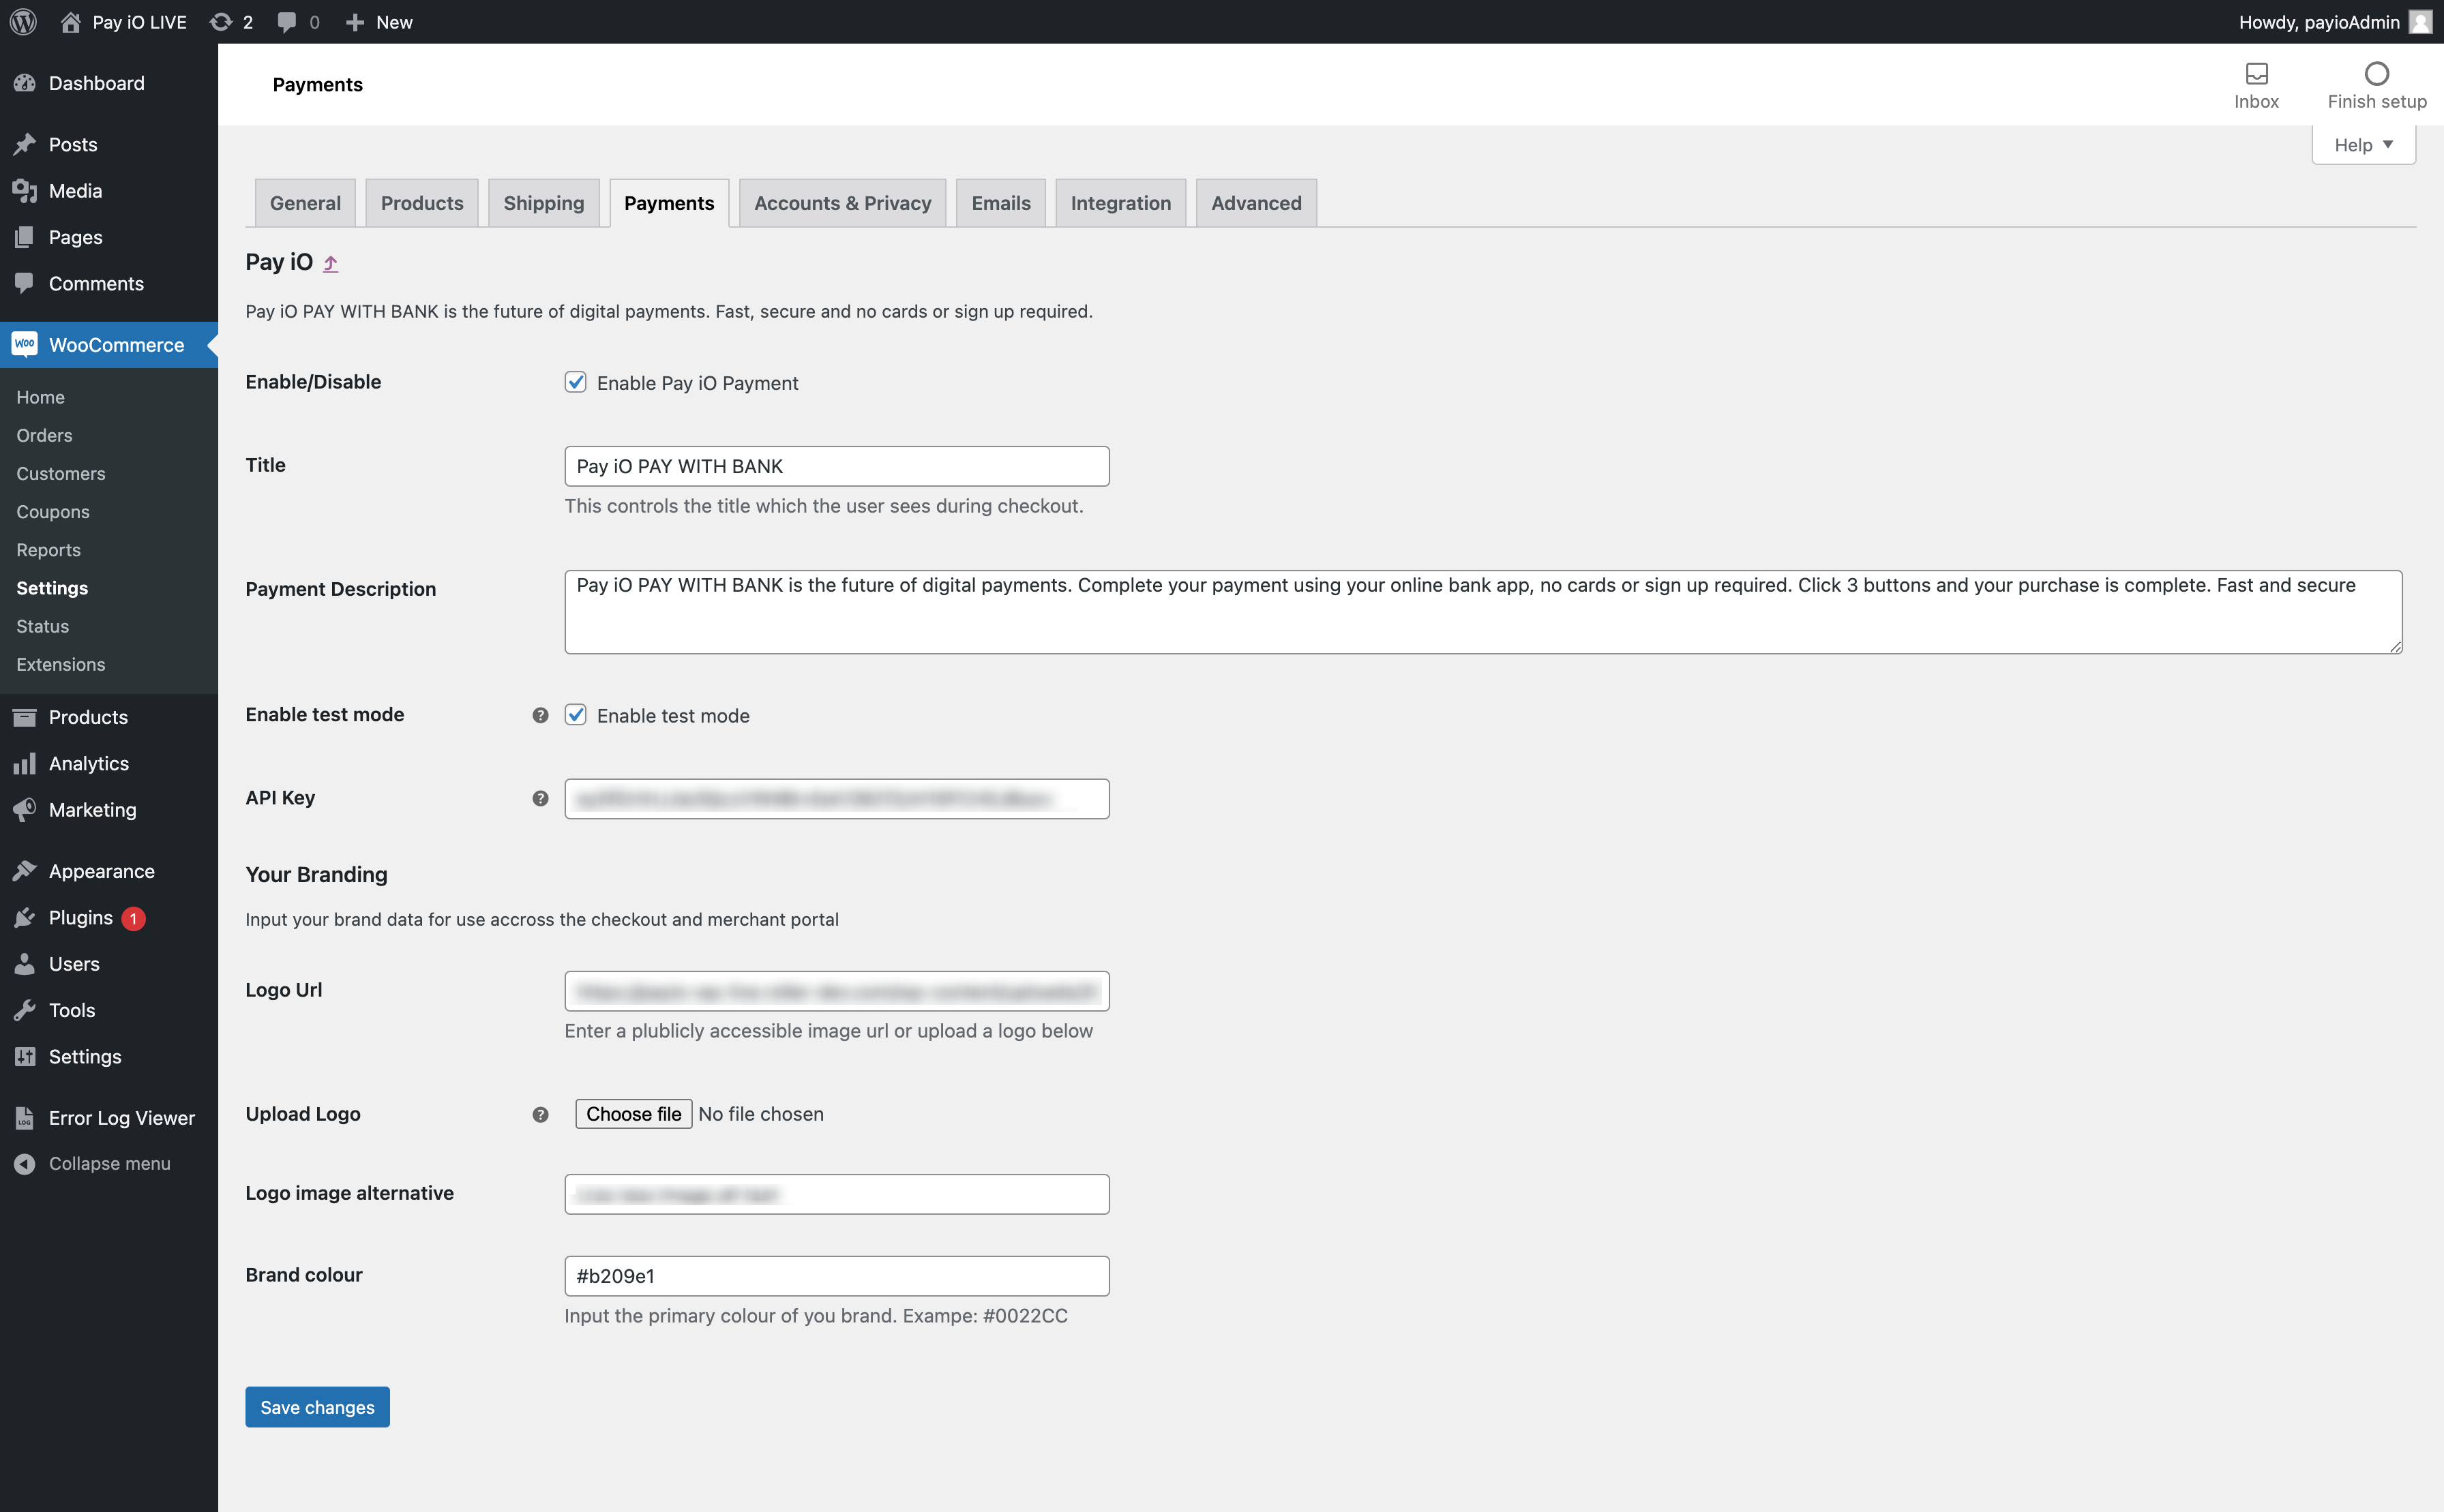
Task: Click Choose file to upload logo
Action: pos(633,1114)
